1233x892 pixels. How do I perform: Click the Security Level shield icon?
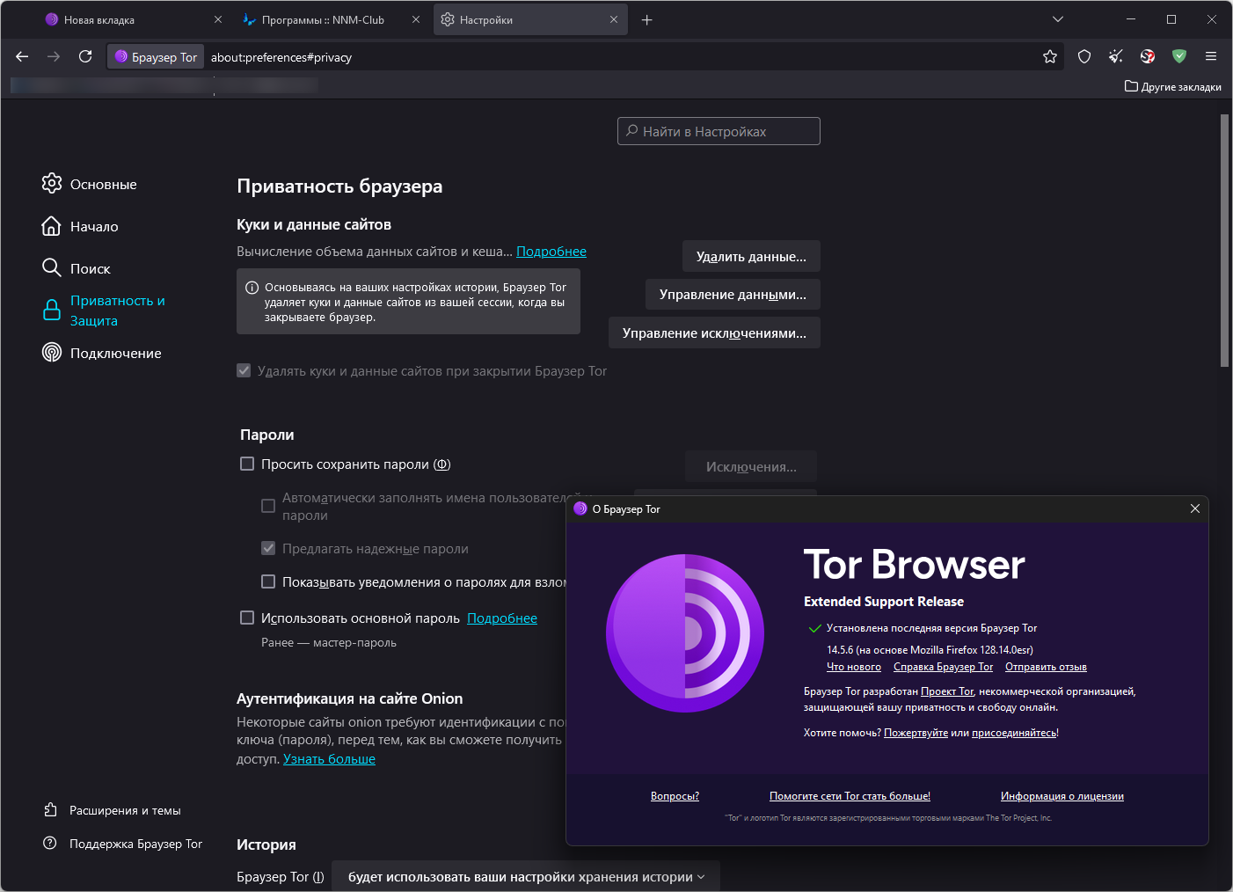[x=1084, y=57]
